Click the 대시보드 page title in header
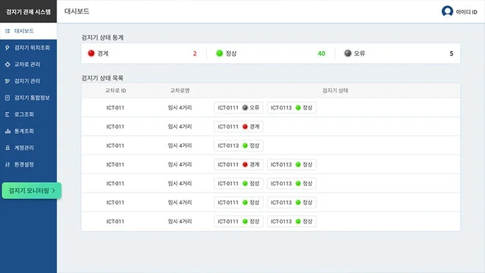 tap(76, 11)
